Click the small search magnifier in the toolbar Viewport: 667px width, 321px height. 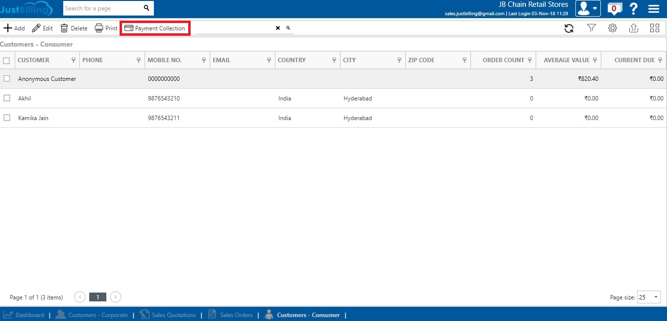(288, 28)
